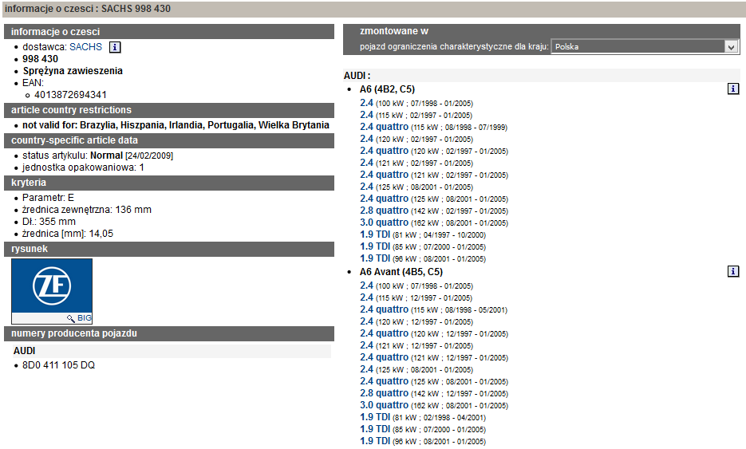
Task: Open the SACHS supplier link
Action: pyautogui.click(x=85, y=47)
